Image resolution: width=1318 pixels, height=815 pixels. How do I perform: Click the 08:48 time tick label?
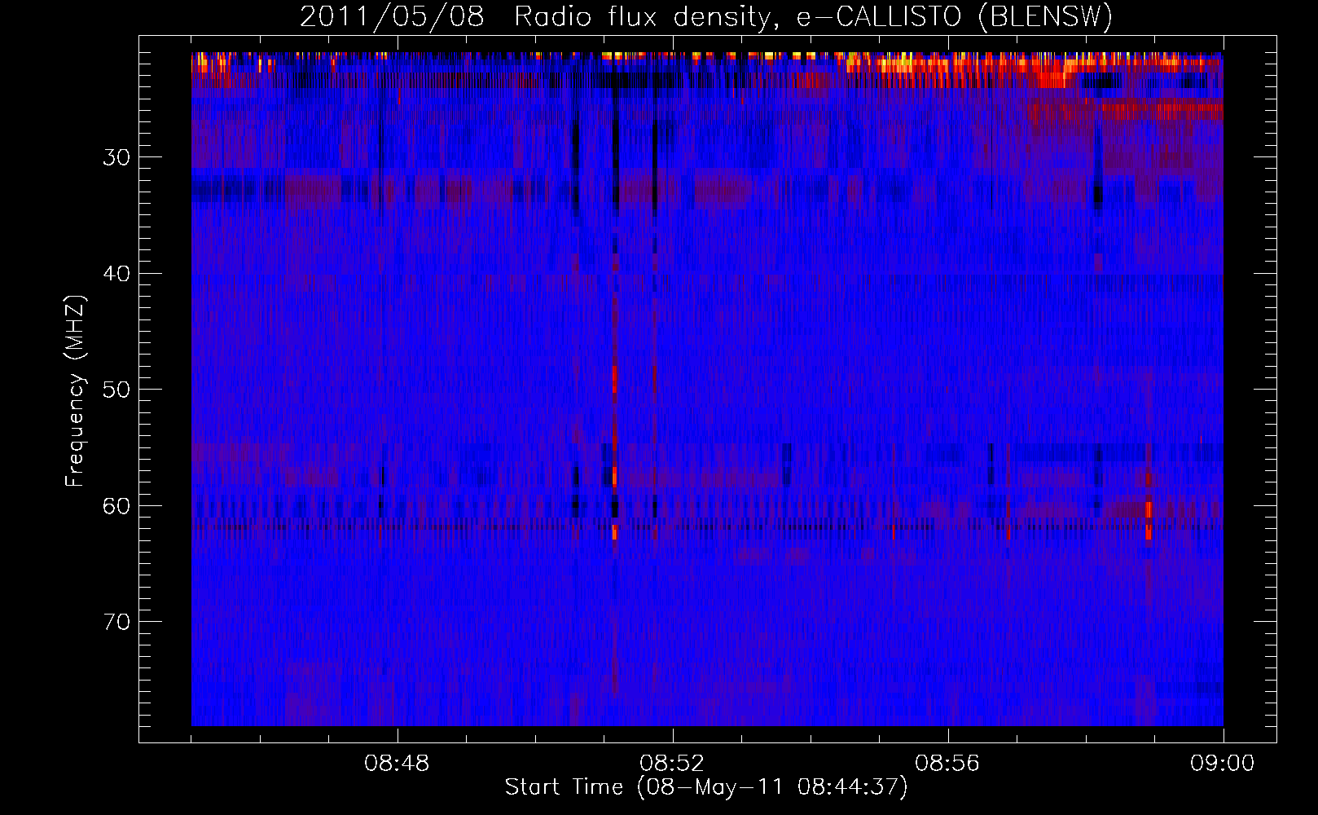[x=397, y=764]
